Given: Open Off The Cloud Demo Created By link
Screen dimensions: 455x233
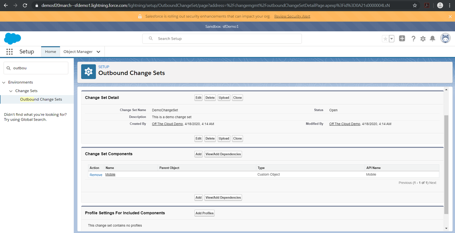Looking at the screenshot, I should click(x=167, y=124).
